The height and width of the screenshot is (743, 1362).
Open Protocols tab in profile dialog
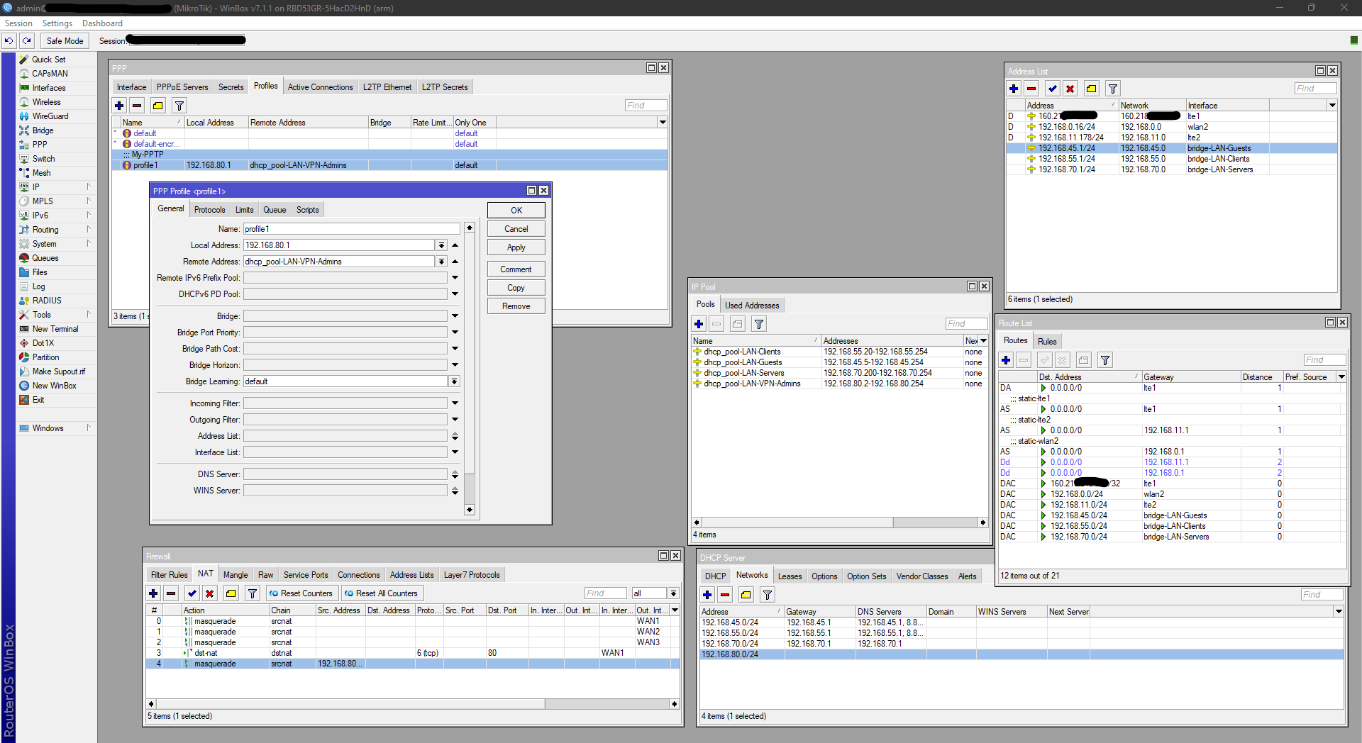[210, 210]
